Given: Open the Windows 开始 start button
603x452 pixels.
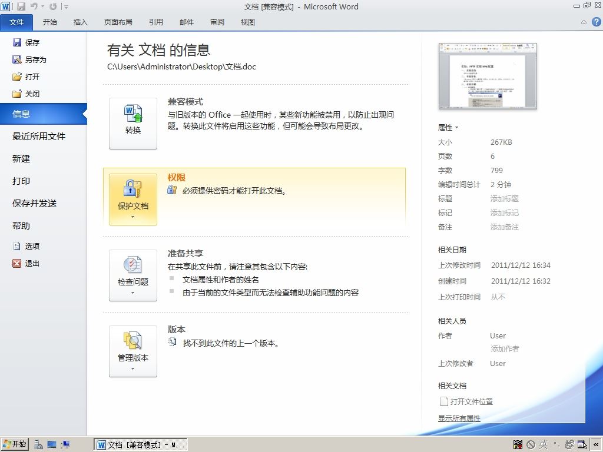Looking at the screenshot, I should pyautogui.click(x=15, y=444).
